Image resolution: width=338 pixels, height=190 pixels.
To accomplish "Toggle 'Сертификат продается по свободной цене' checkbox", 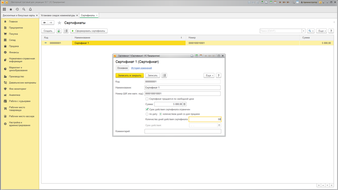I will (147, 99).
